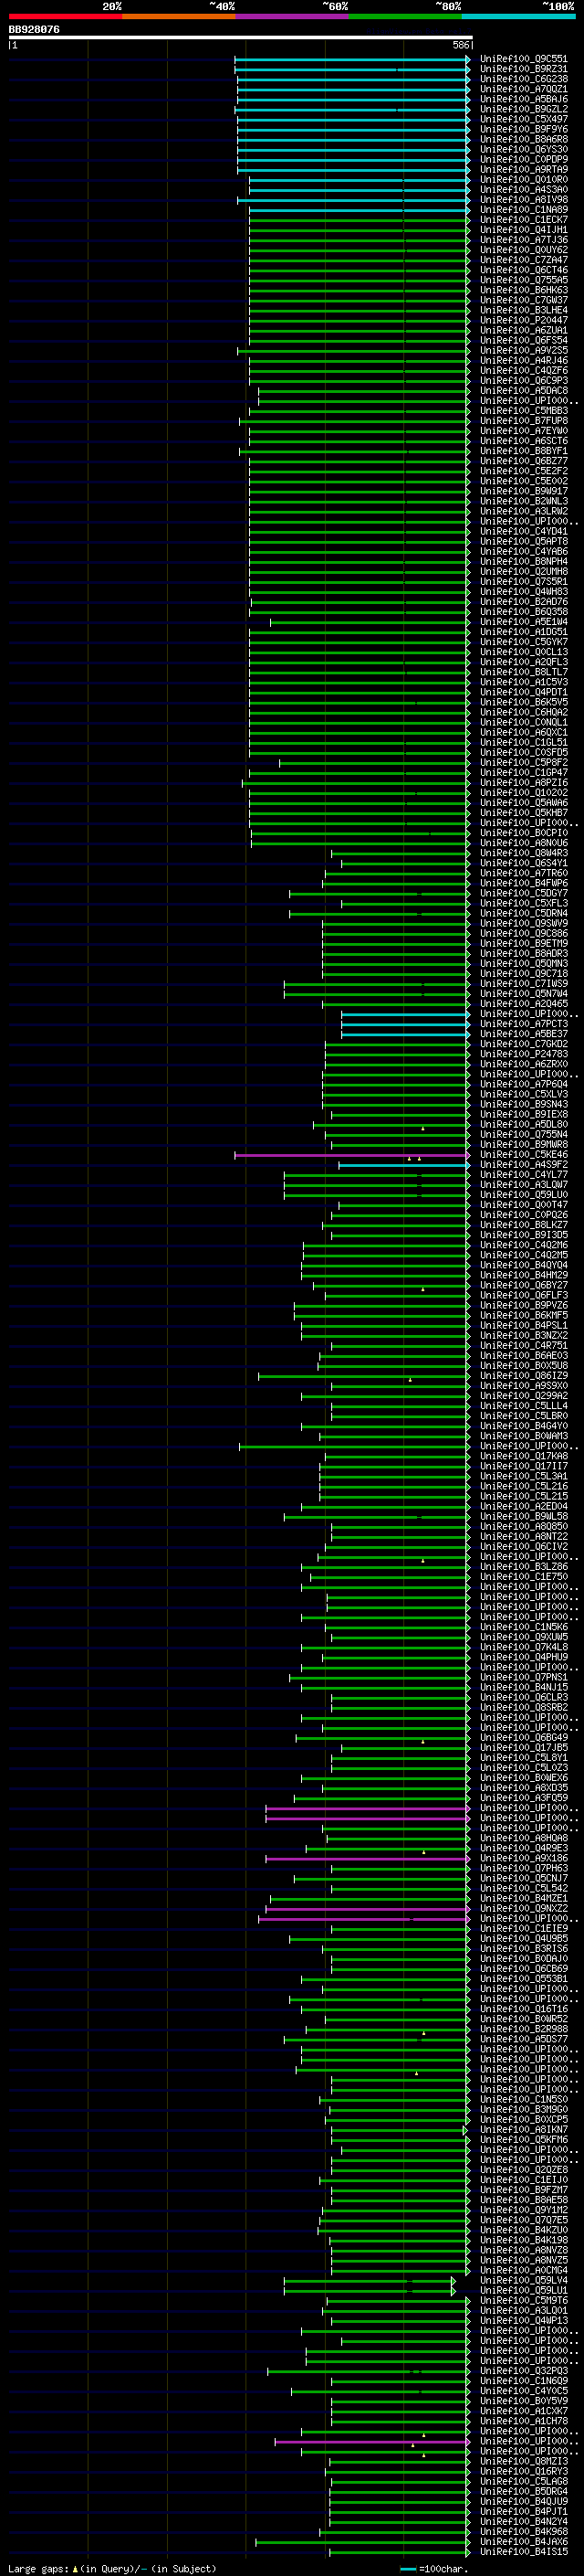
Task: Click the UniRef100_Q6S4Y1 label
Action: (523, 863)
